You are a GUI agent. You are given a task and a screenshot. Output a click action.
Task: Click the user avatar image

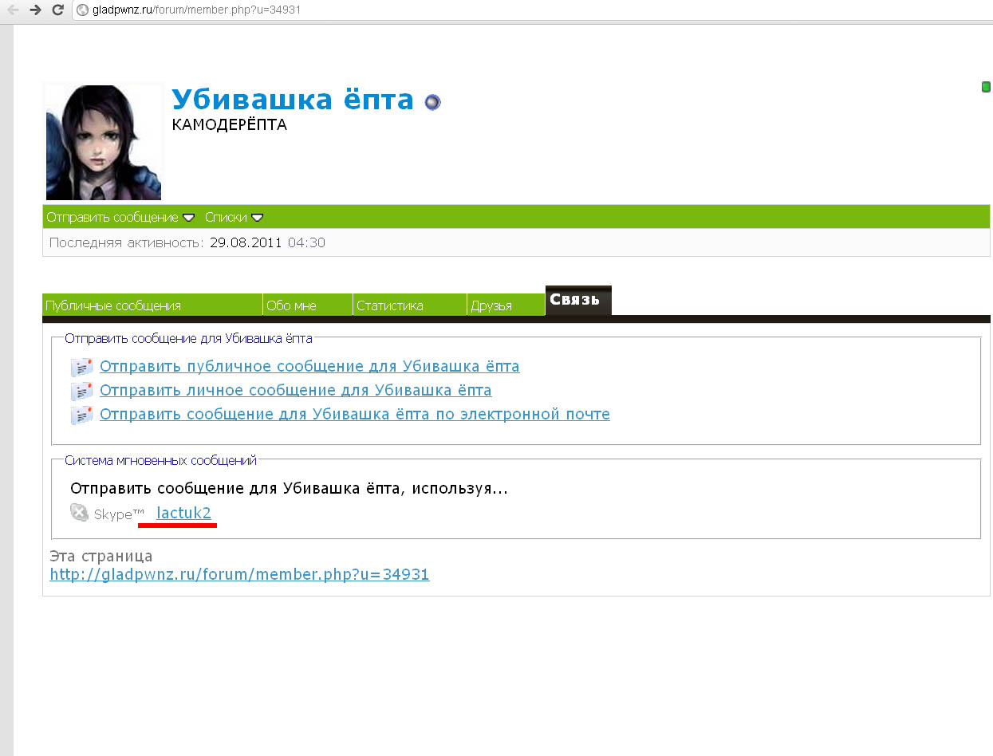point(104,143)
